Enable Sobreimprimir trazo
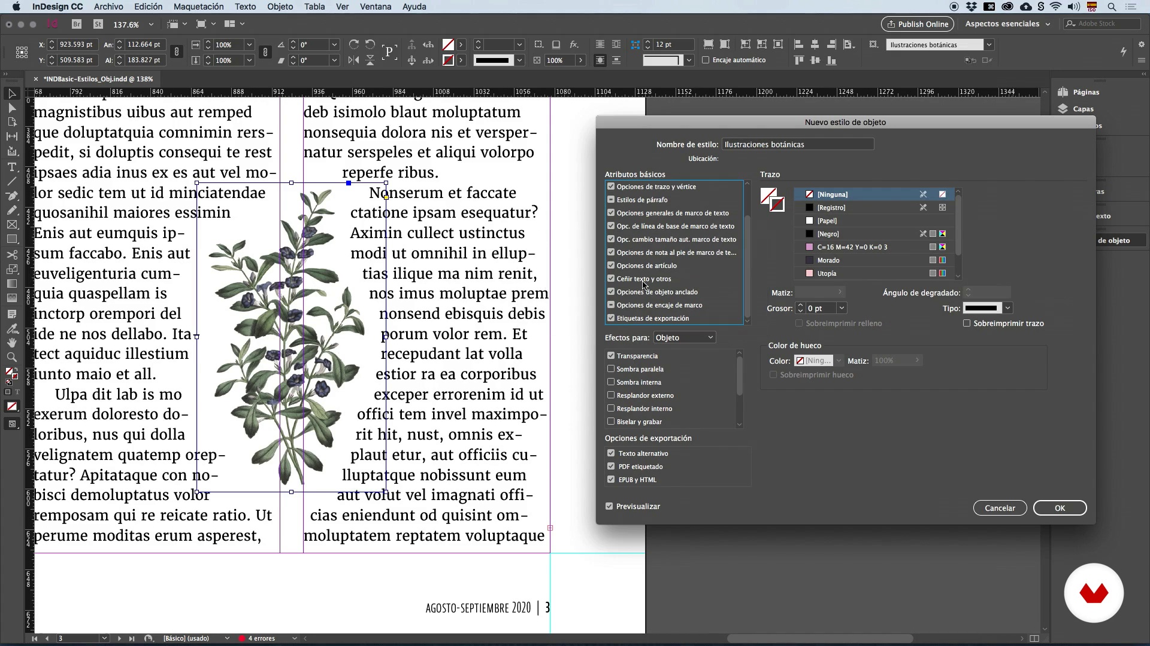 [967, 324]
